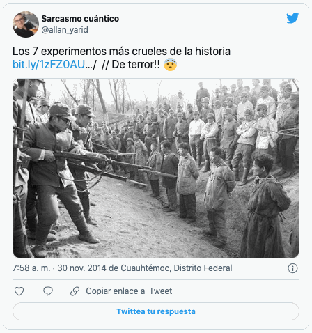The image size is (312, 333).
Task: Open replies via speech bubble icon
Action: pos(48,291)
